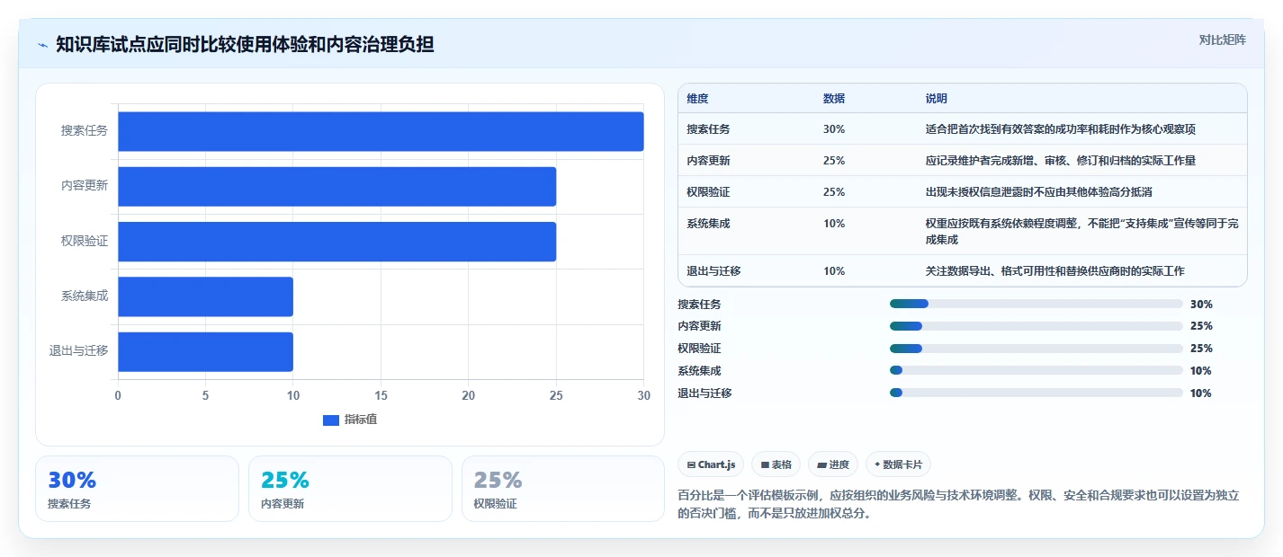Click the description starting 适合把首次找到有效答案
The image size is (1283, 557).
[x=1061, y=129]
